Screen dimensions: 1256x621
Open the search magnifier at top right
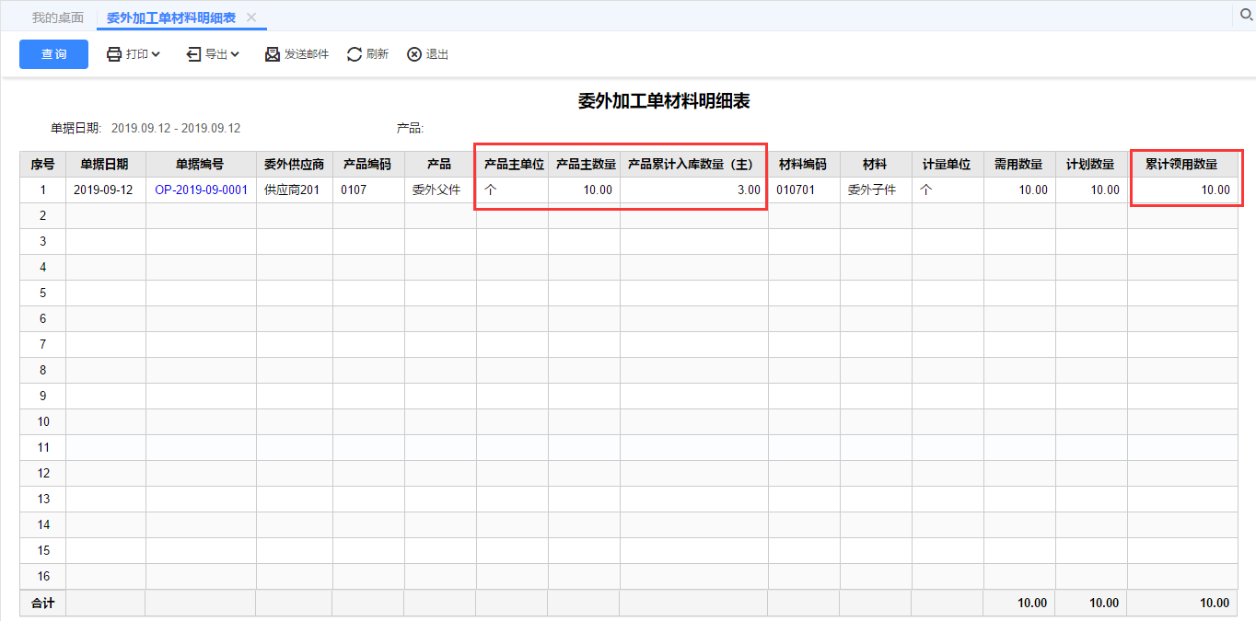pos(1249,15)
